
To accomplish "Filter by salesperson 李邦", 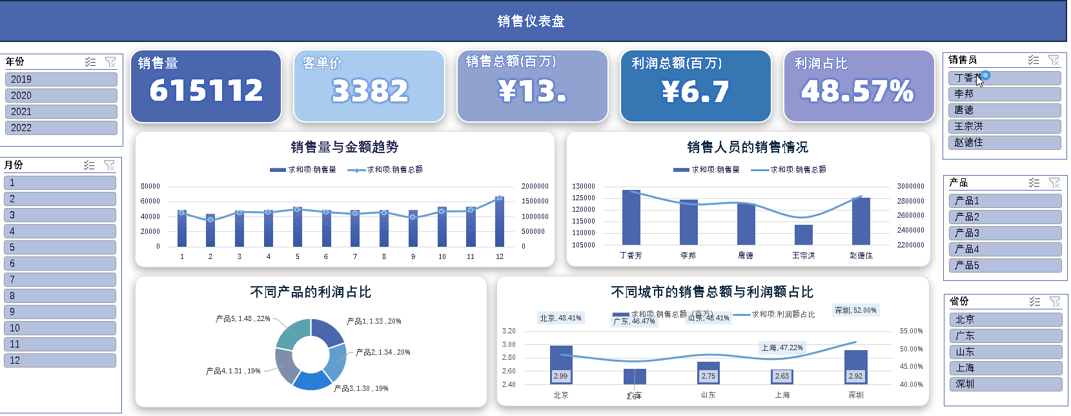I will tap(1005, 94).
